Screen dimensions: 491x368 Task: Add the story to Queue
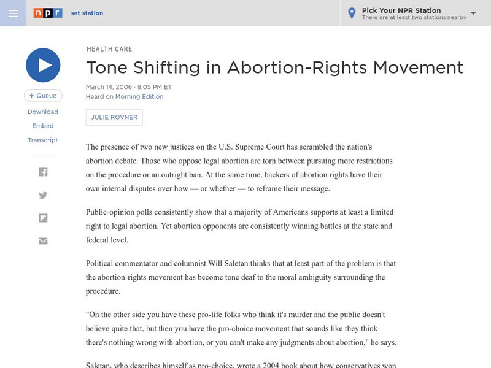point(43,96)
